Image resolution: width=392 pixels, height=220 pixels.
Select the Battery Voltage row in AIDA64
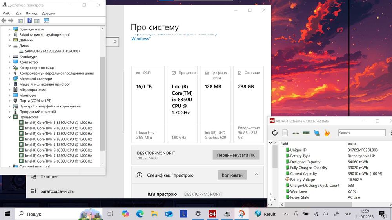(335, 179)
